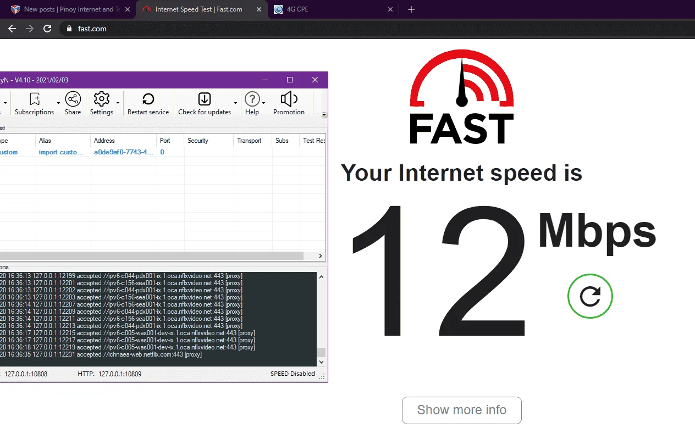
Task: Click the ichnaea-web.netflix.com log line
Action: coord(101,354)
